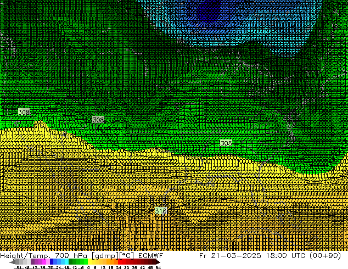Screen dimensions: 348x269
Task: Click the dark blue legend swatch at -30
Action: [52, 262]
